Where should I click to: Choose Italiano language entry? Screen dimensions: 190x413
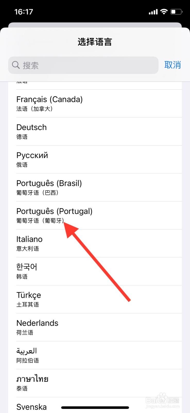coord(95,243)
